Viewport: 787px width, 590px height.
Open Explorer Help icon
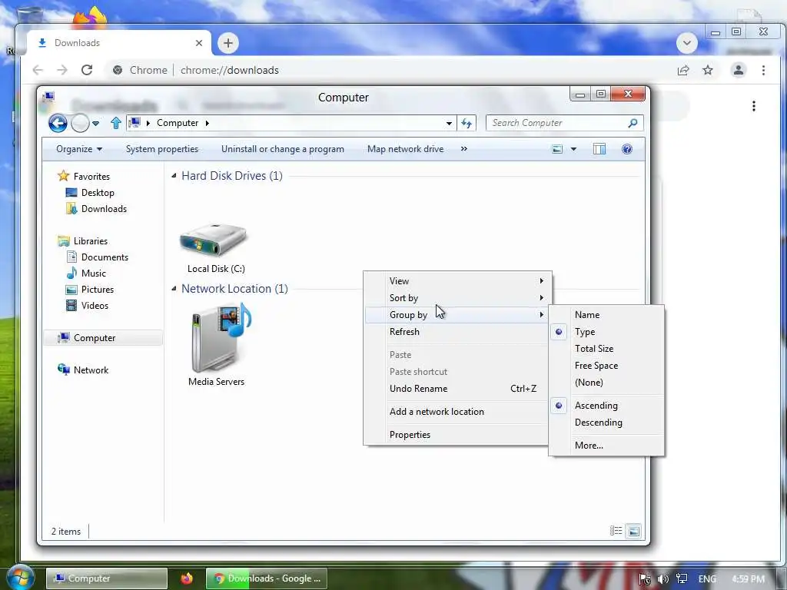[627, 149]
